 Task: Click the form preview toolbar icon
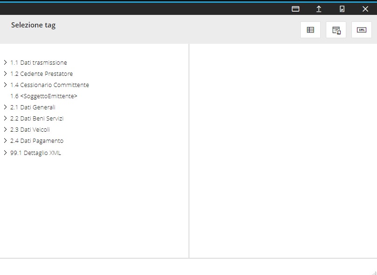(x=336, y=30)
